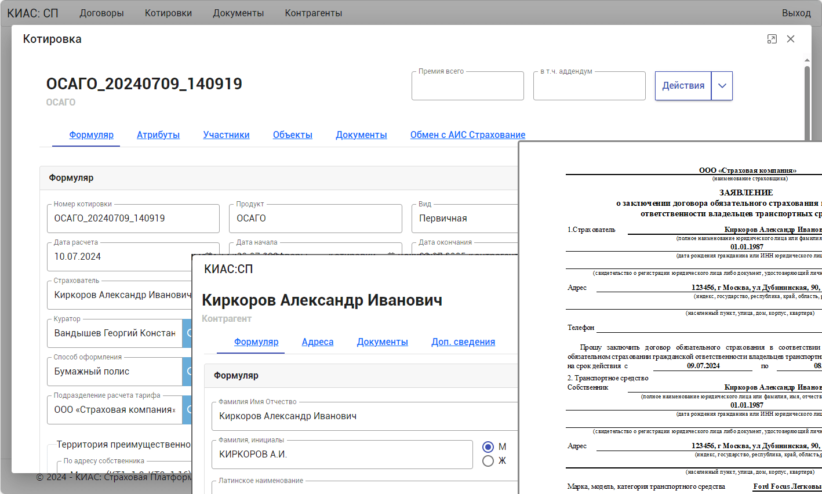Click Телефон label in the document
Image resolution: width=822 pixels, height=494 pixels.
(x=581, y=328)
